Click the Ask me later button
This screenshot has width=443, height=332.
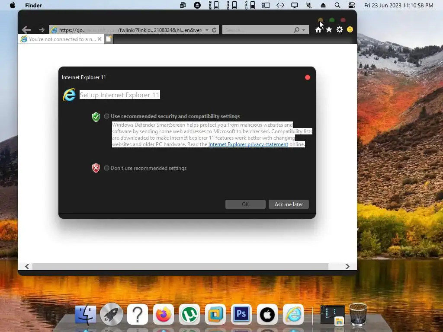289,204
